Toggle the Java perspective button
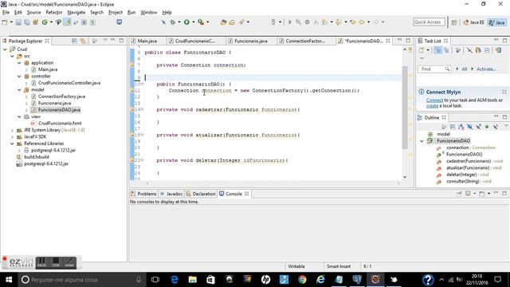Viewport: 510px width, 287px height. click(x=497, y=22)
